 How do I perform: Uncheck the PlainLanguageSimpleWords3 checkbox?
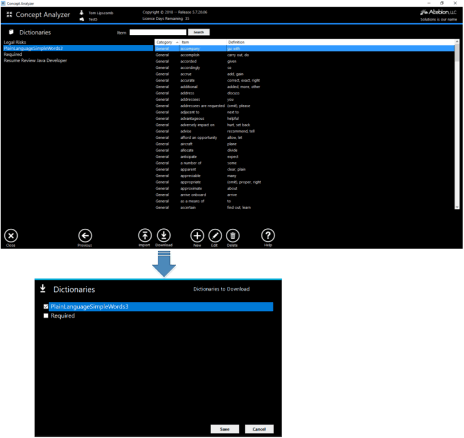(46, 307)
